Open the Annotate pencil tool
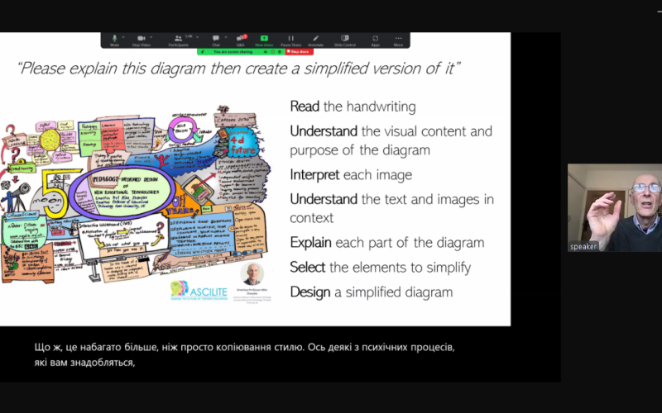This screenshot has width=662, height=413. coord(315,40)
